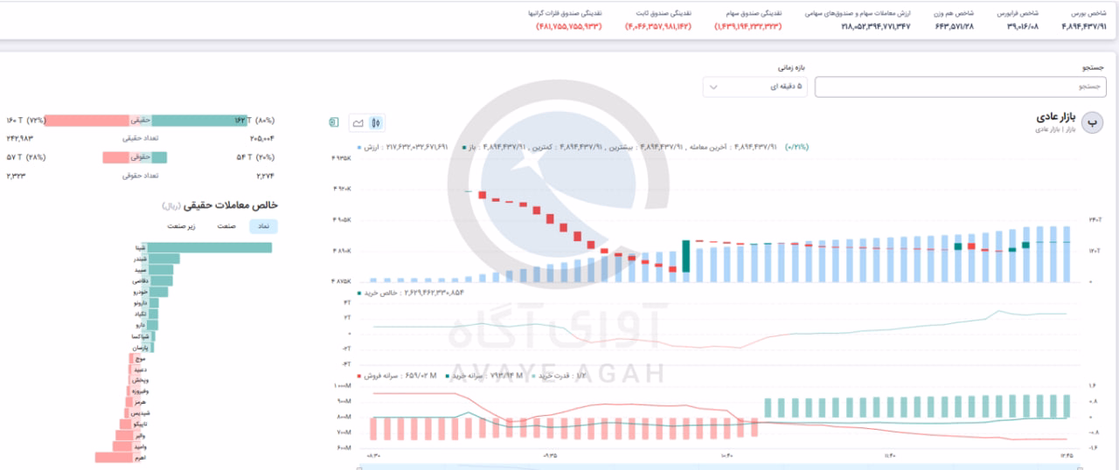Click the شاخص بورس index value
Image resolution: width=1119 pixels, height=470 pixels.
1083,27
